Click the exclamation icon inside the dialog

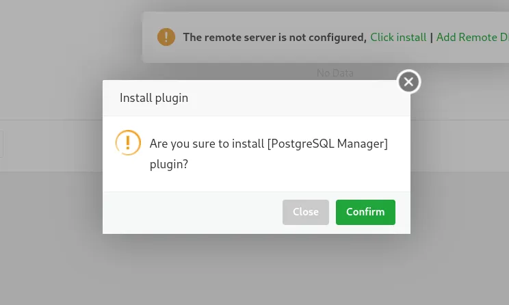tap(128, 142)
